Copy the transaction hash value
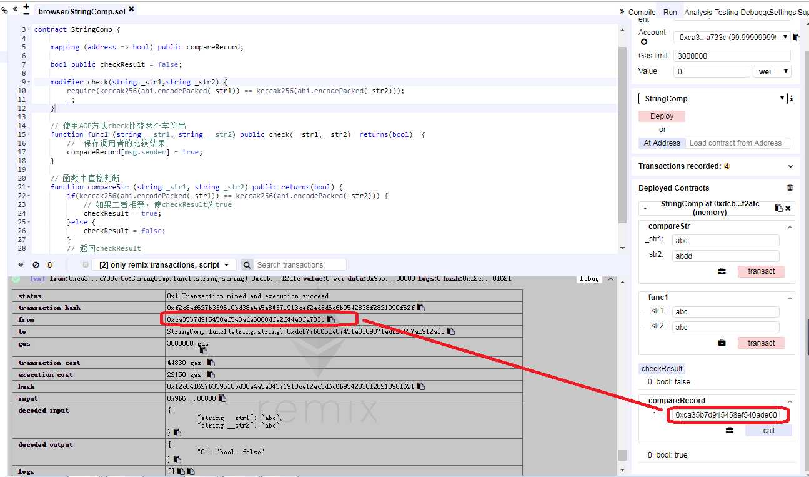Image resolution: width=809 pixels, height=477 pixels. [421, 308]
